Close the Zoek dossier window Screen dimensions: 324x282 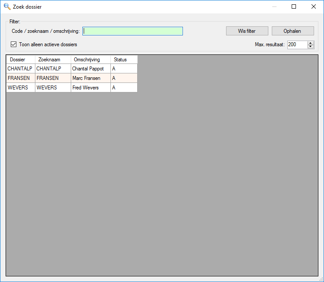pyautogui.click(x=314, y=6)
